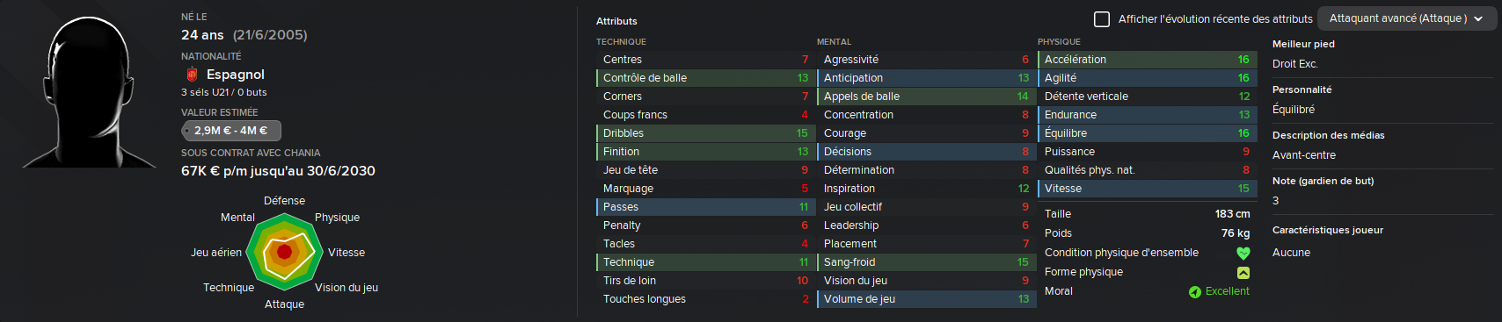Click the estimated value price tag
The image size is (1502, 322).
[231, 131]
